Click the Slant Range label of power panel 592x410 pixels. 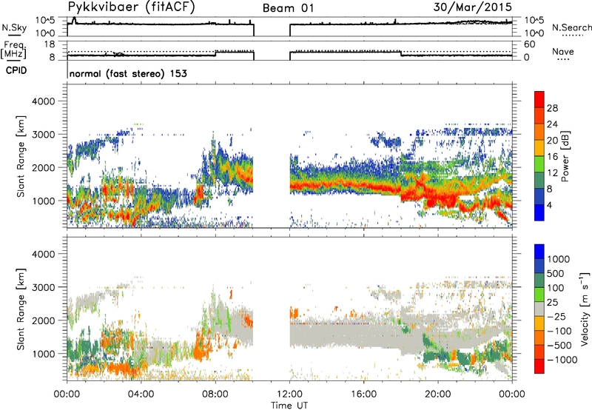pyautogui.click(x=21, y=156)
